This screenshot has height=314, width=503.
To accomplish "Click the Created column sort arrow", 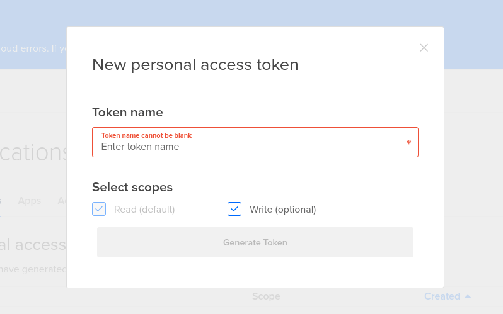I will tap(468, 296).
